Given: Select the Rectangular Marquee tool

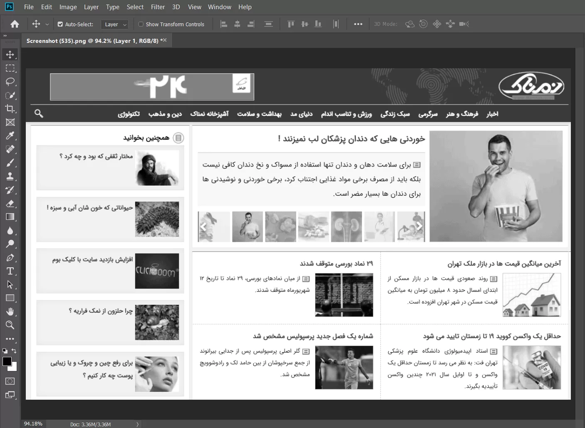Looking at the screenshot, I should click(x=10, y=68).
